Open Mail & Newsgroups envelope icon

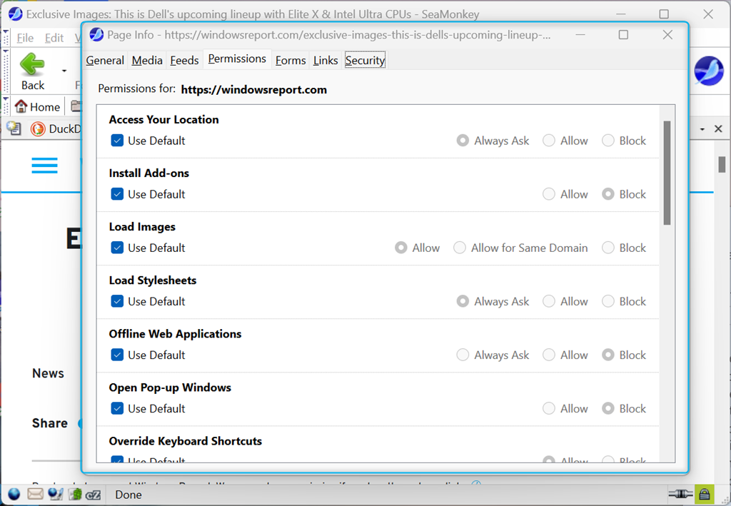pos(35,494)
